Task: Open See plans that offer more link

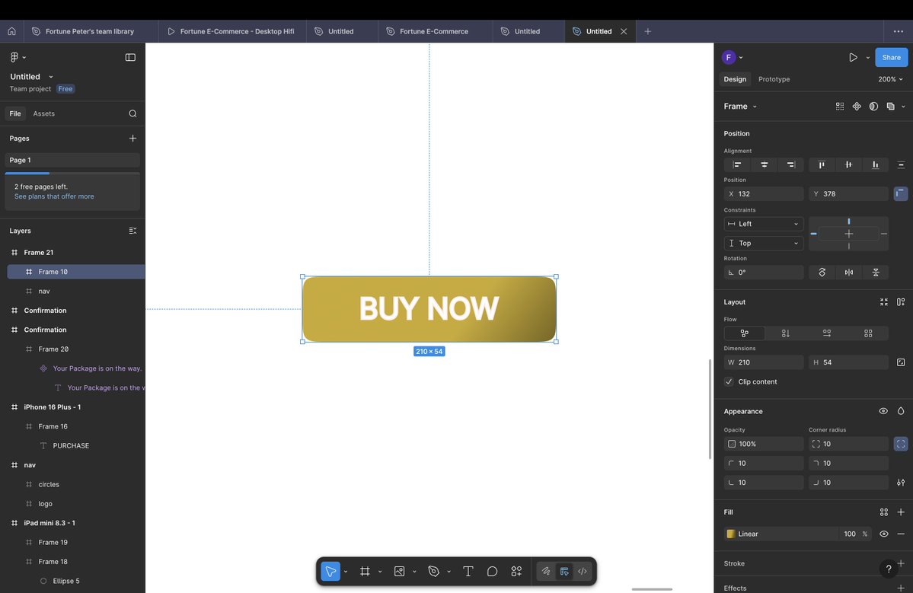Action: [x=54, y=196]
